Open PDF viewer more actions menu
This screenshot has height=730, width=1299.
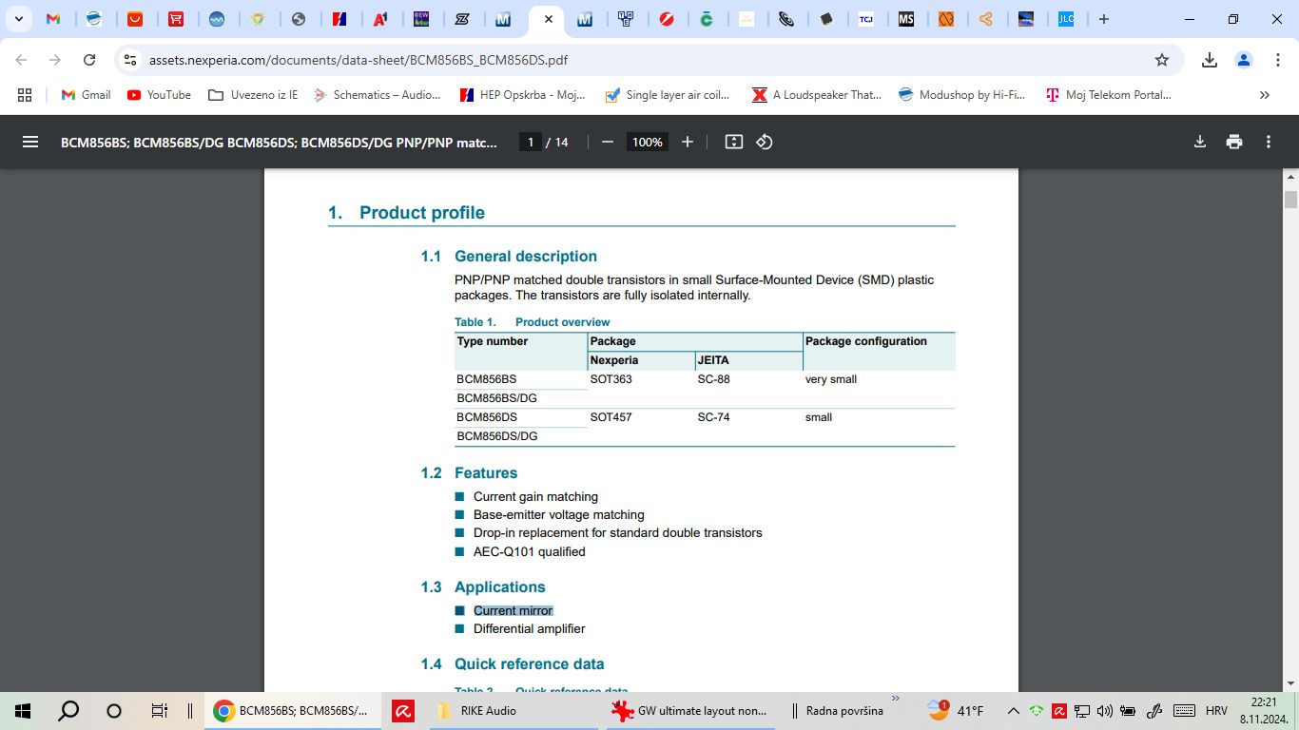tap(1269, 142)
